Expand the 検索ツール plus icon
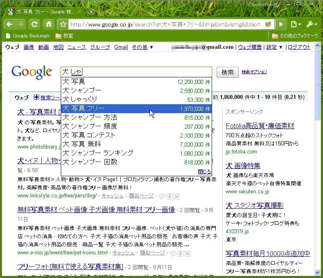Viewport: 323px width, 278px height. point(37,97)
